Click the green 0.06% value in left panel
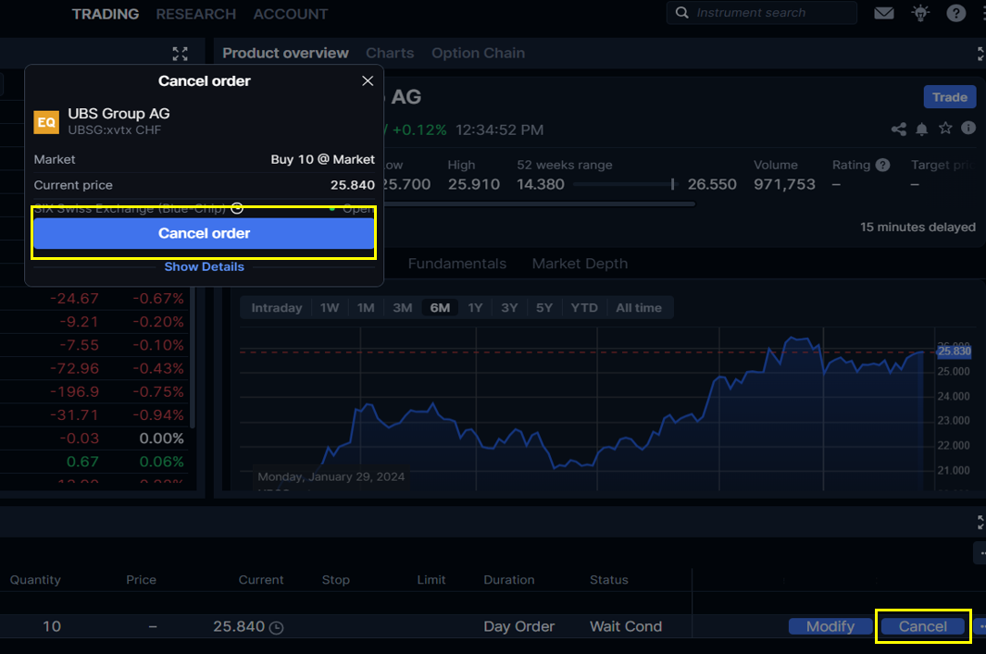Image resolution: width=986 pixels, height=654 pixels. click(x=161, y=462)
